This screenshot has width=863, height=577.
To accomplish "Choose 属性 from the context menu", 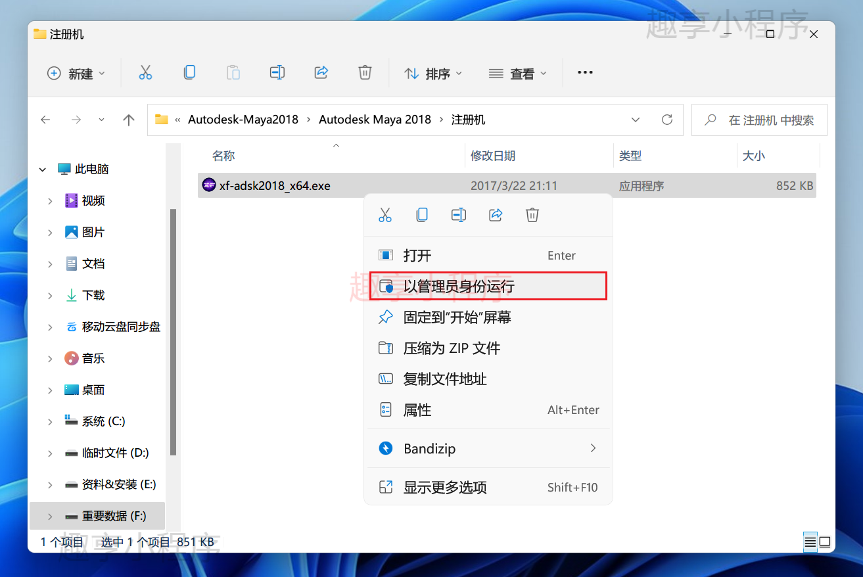I will pyautogui.click(x=488, y=410).
